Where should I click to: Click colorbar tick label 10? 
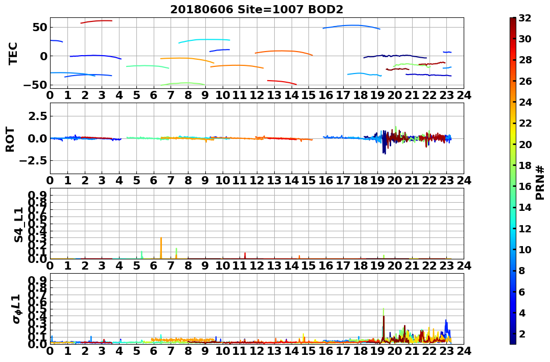[x=525, y=249]
